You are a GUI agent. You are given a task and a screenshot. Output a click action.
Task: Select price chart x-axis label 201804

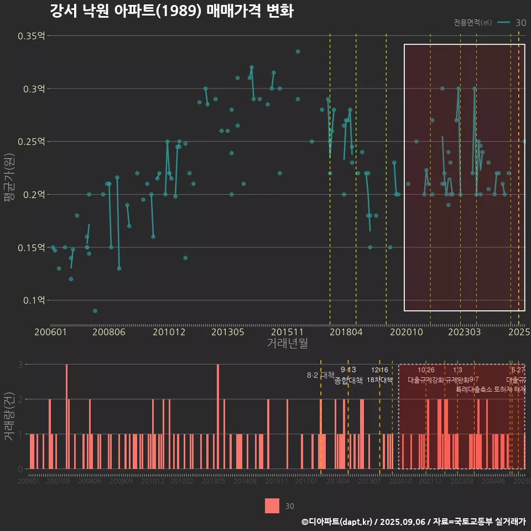(x=346, y=332)
